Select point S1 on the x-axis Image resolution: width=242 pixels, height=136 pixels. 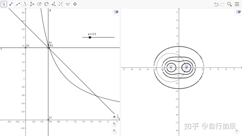(x=48, y=120)
